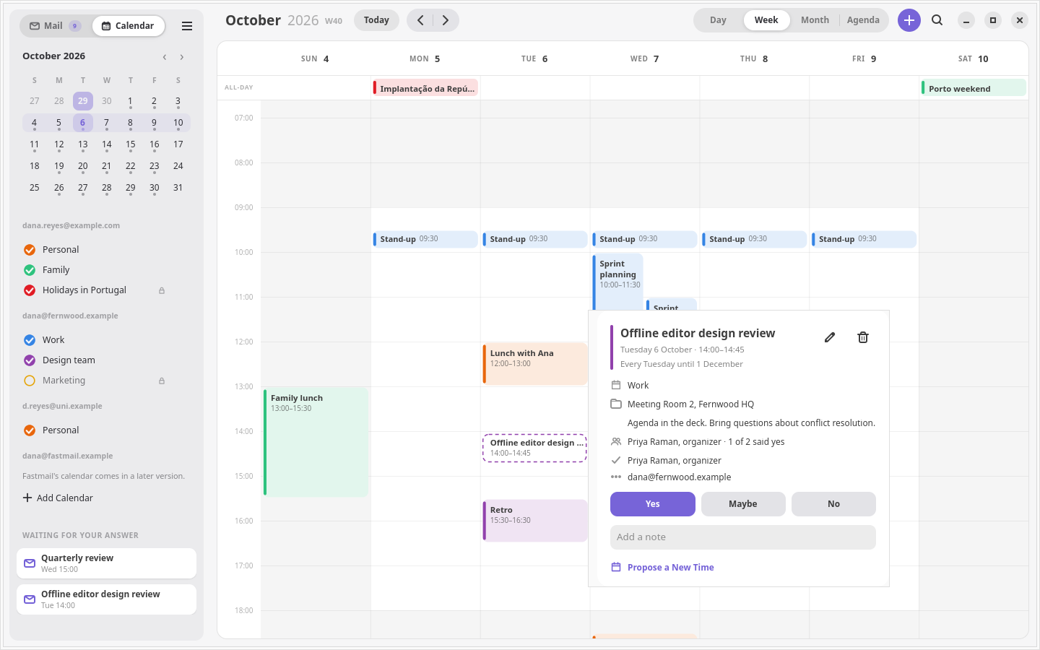Viewport: 1040px width, 650px height.
Task: Toggle the Family calendar checkbox
Action: (x=30, y=270)
